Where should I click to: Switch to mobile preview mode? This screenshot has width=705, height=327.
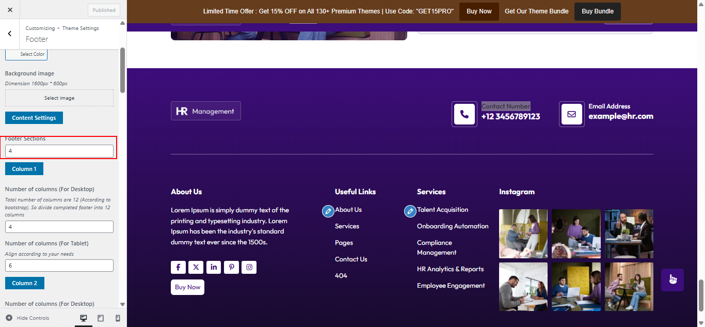(x=117, y=318)
